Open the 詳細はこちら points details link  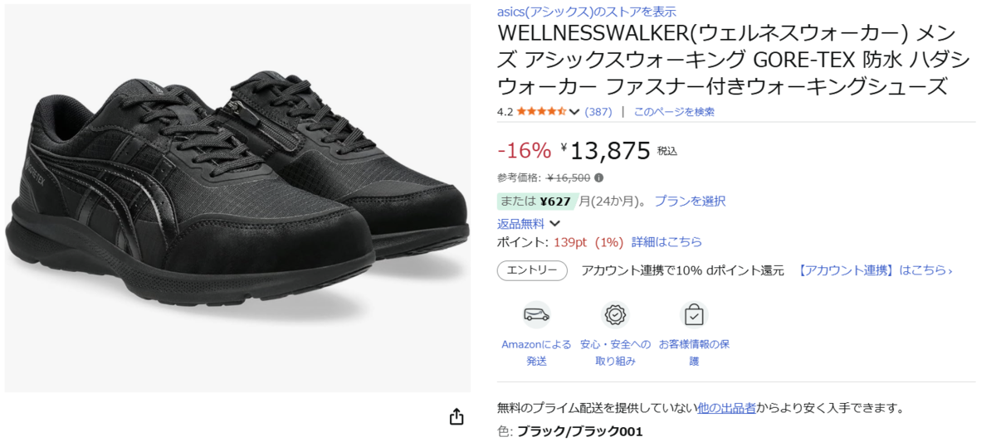pyautogui.click(x=666, y=242)
